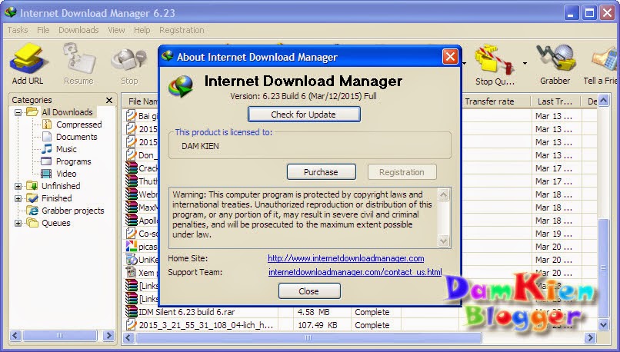Click the Apollo archive file icon
Screen dimensions: 620x352
(x=131, y=221)
